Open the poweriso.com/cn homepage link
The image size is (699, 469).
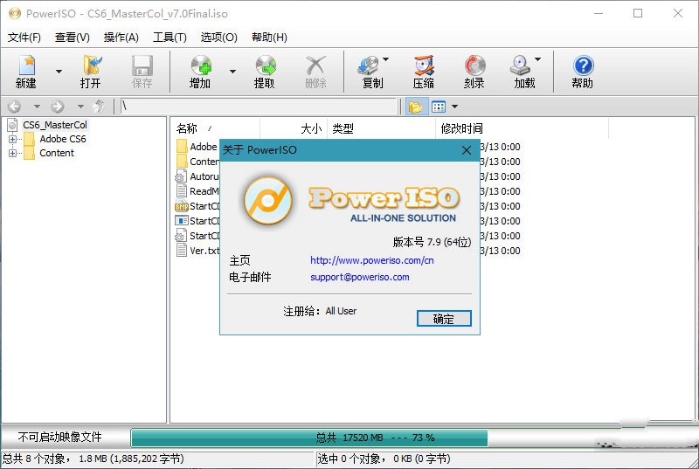point(371,260)
